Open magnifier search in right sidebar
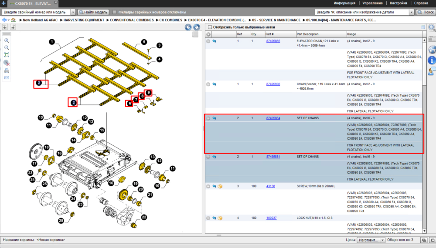 coord(432,28)
